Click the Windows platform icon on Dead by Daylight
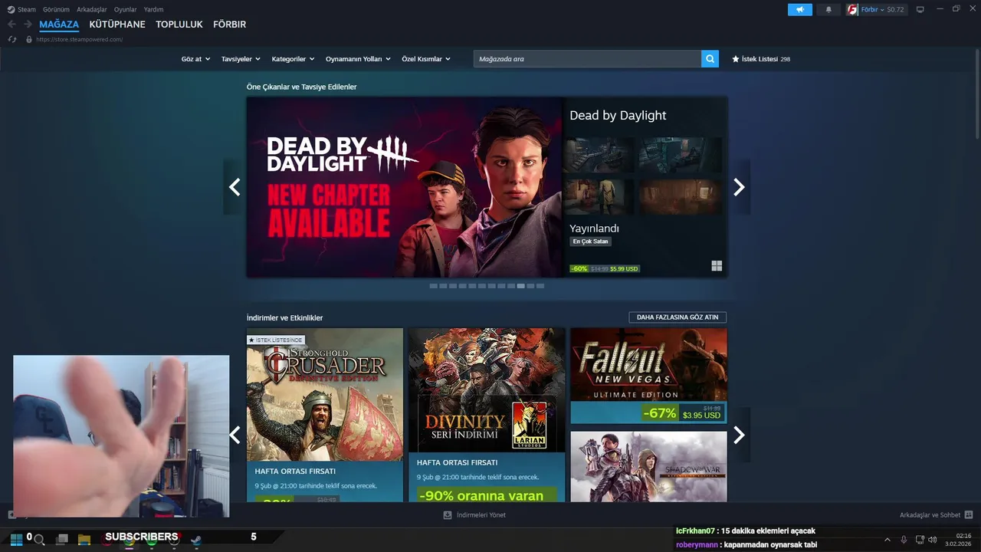The height and width of the screenshot is (552, 981). click(717, 266)
